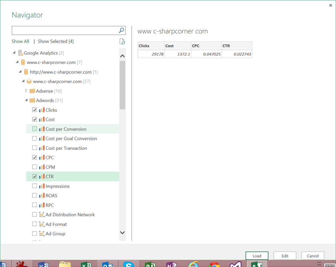Image resolution: width=336 pixels, height=267 pixels.
Task: Open Outlook from the taskbar
Action: tap(107, 264)
